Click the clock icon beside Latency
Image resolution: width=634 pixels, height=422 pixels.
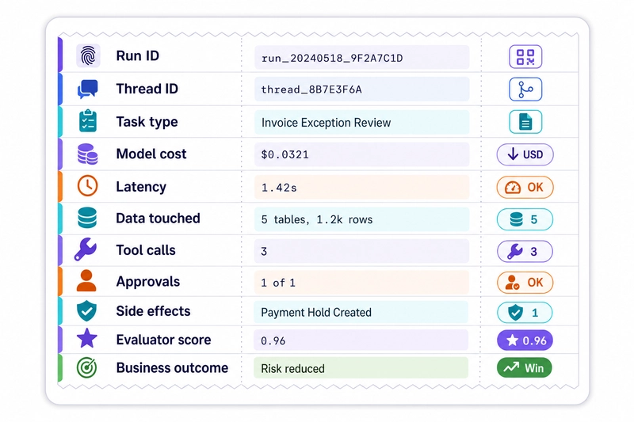click(87, 186)
